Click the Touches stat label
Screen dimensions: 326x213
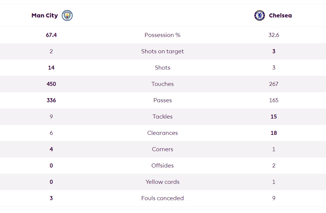pyautogui.click(x=162, y=84)
